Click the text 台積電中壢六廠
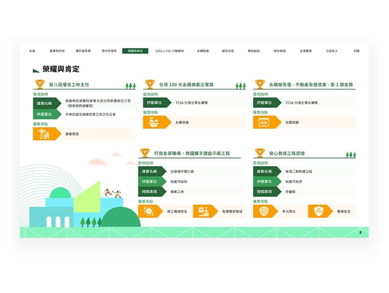The image size is (389, 293). 182,172
